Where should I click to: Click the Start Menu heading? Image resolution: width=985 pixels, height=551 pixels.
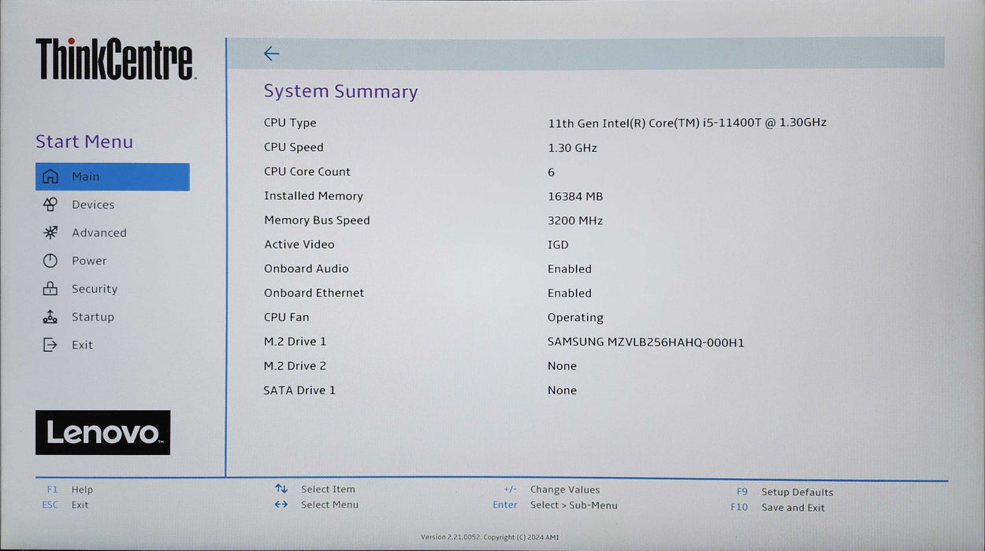pyautogui.click(x=84, y=142)
